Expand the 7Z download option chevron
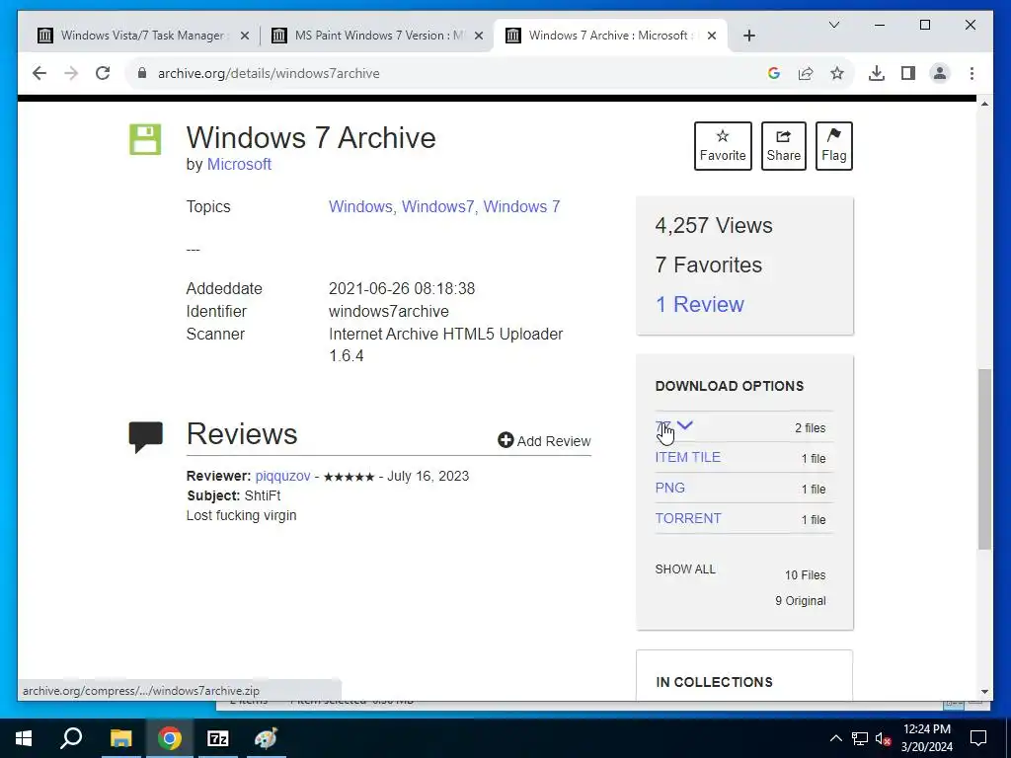This screenshot has height=758, width=1011. 685,425
